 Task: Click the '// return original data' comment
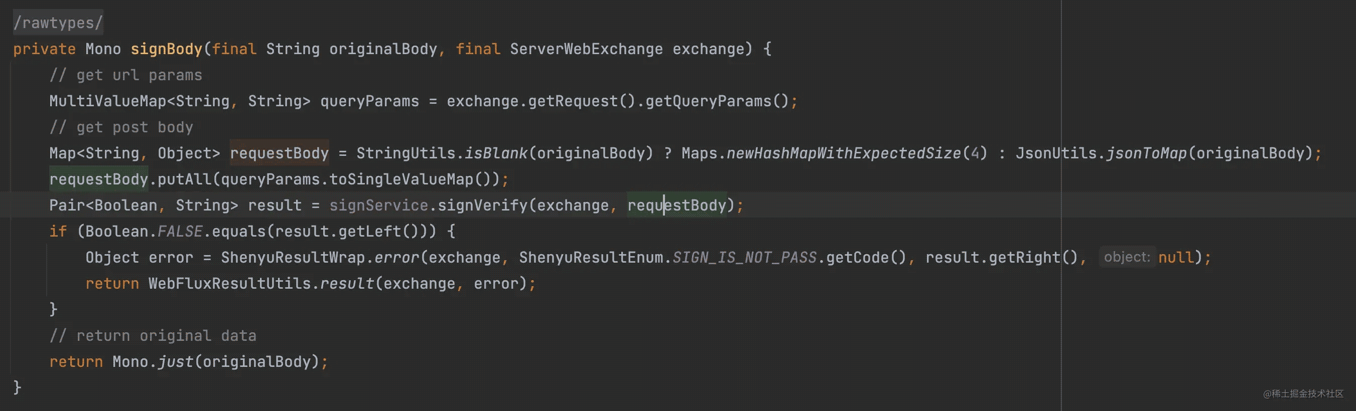(153, 335)
